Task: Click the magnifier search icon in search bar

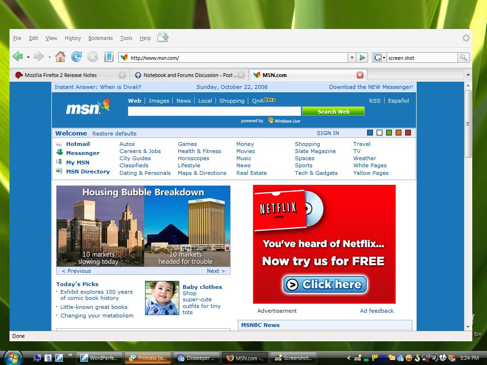Action: tap(463, 58)
